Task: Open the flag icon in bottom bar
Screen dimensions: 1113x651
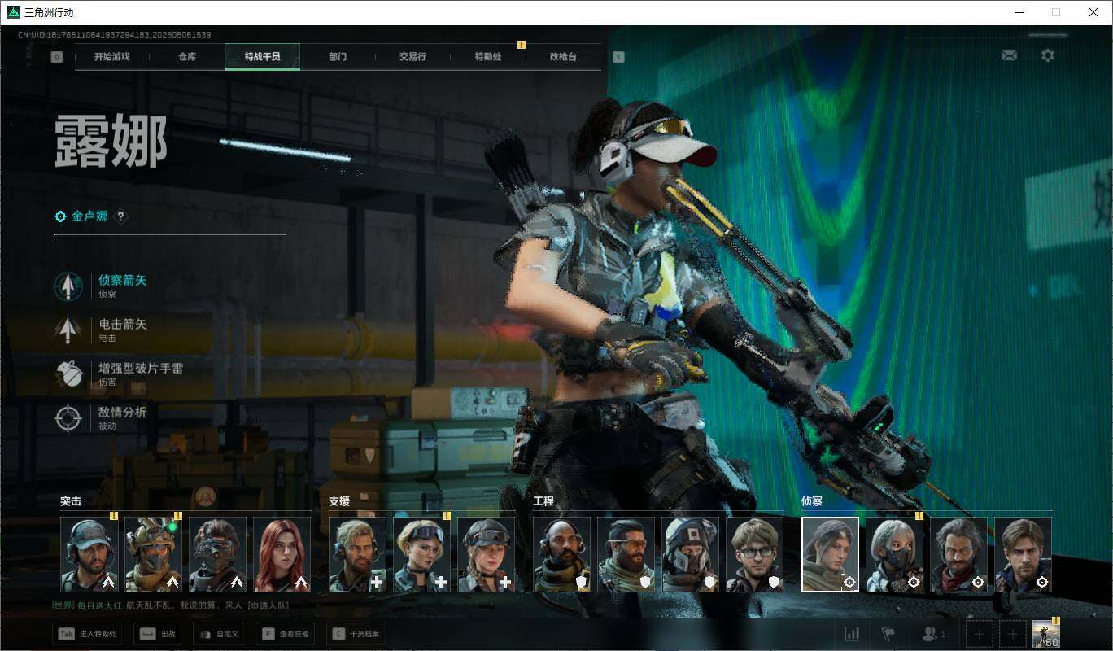Action: pyautogui.click(x=888, y=634)
